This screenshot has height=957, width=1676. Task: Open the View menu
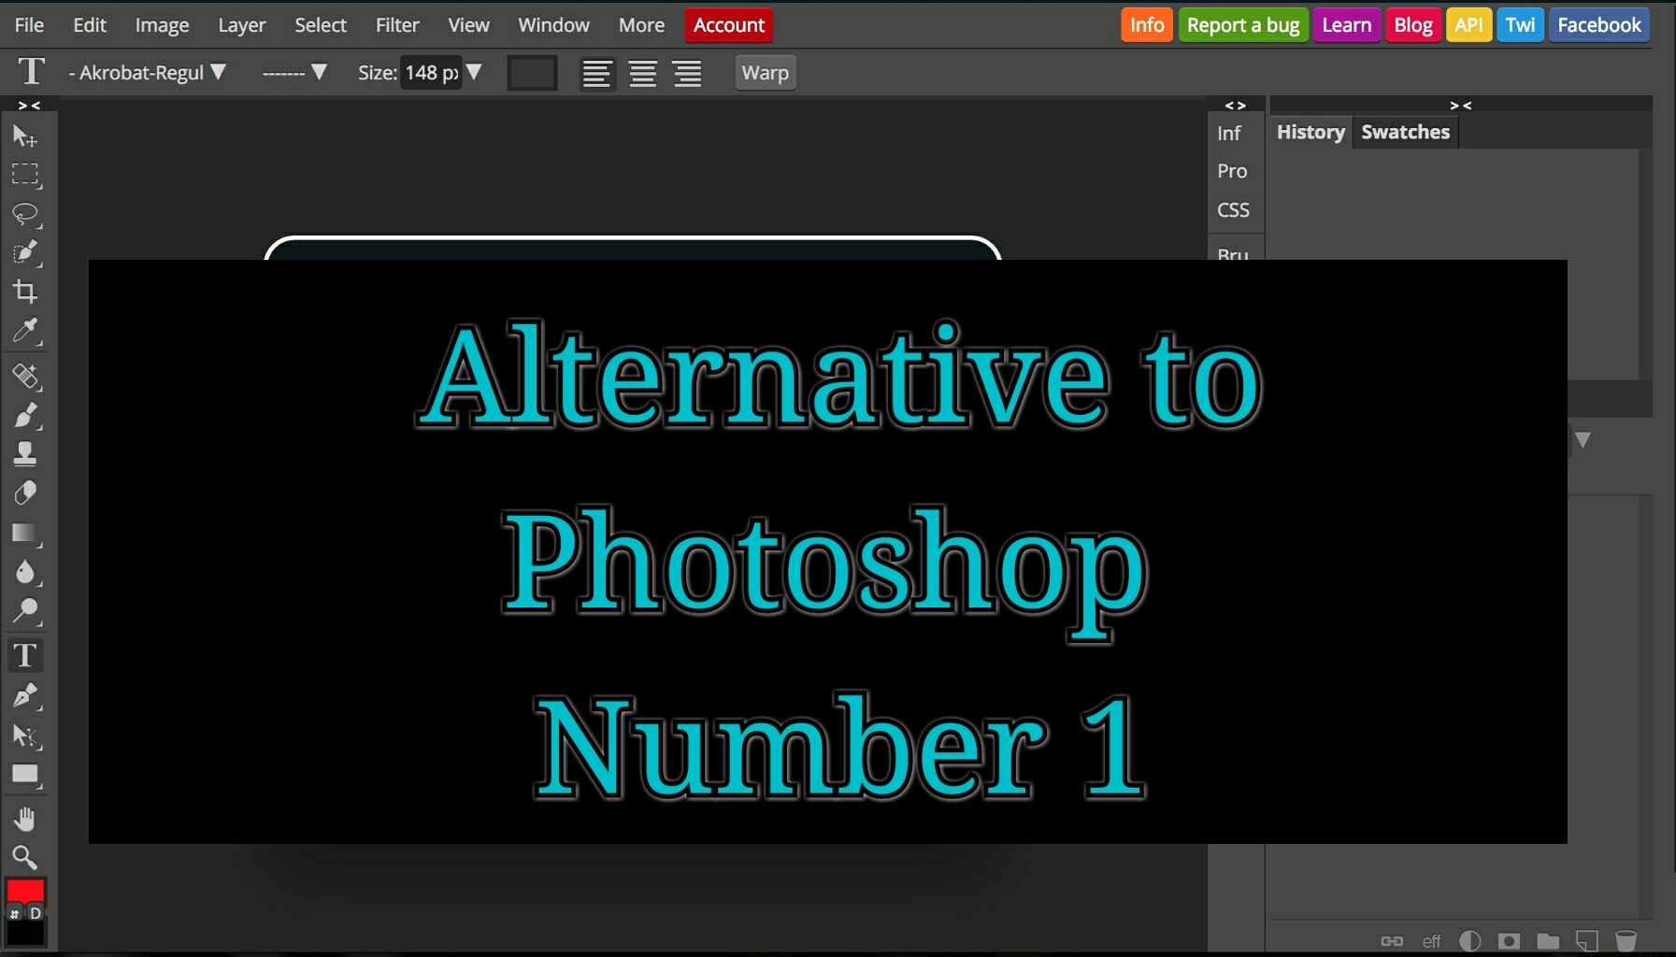[x=468, y=25]
